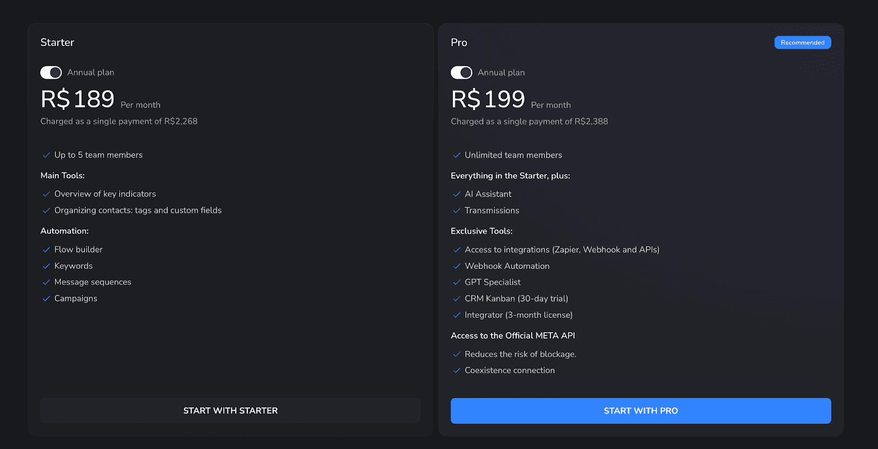Click the checkmark beside Up to 5 team members
Image resolution: width=878 pixels, height=449 pixels.
(46, 155)
